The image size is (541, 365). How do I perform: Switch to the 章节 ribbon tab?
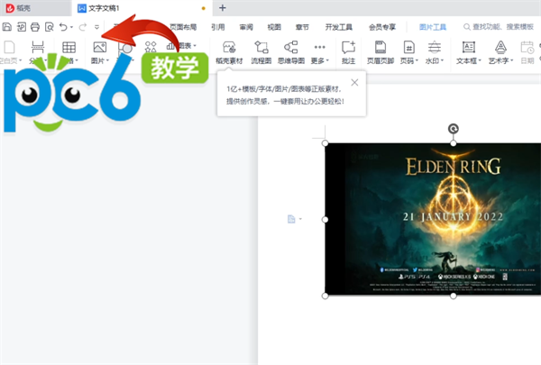[302, 27]
